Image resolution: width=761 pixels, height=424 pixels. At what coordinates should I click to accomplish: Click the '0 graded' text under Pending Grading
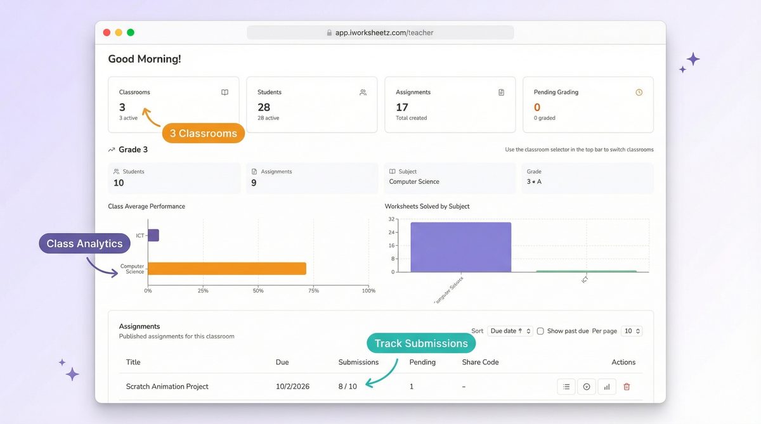[x=545, y=118]
